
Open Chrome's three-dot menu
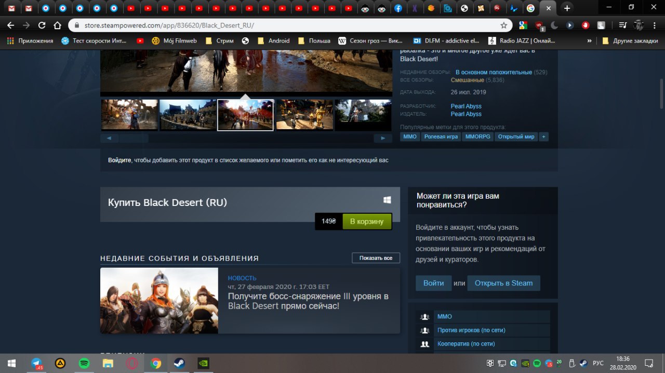(x=655, y=25)
